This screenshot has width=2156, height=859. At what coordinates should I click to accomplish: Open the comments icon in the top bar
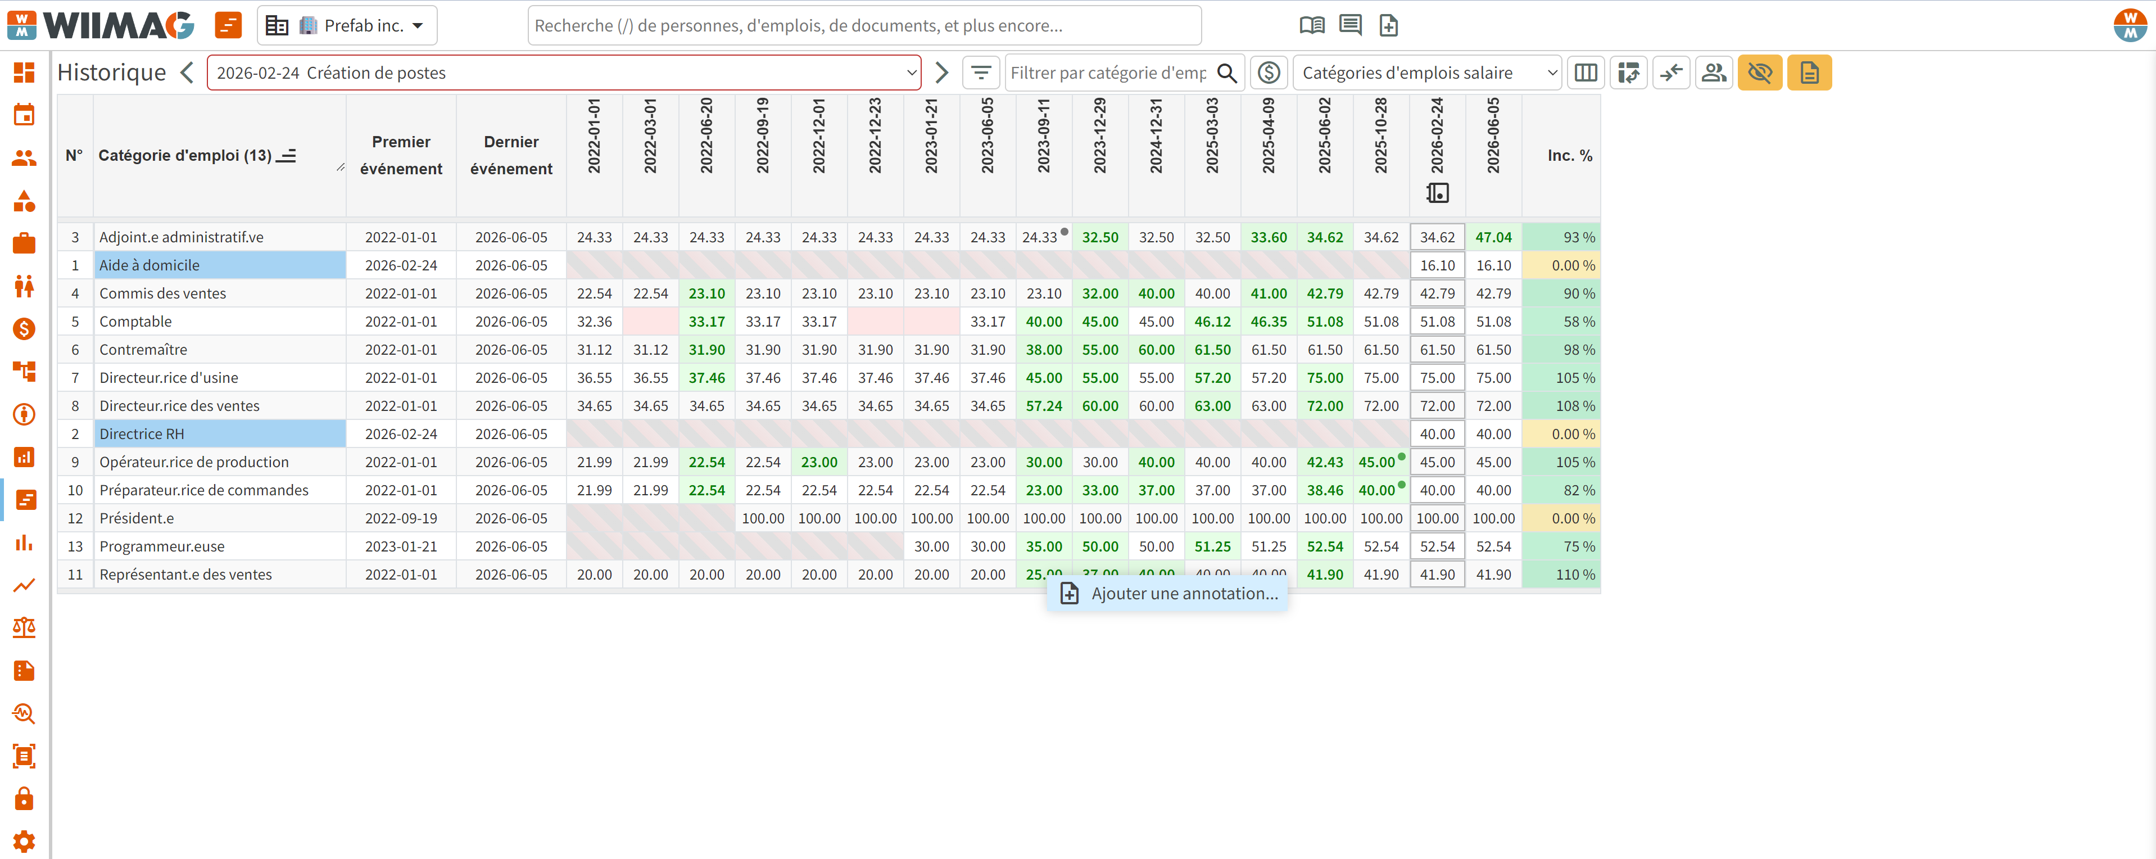tap(1350, 25)
